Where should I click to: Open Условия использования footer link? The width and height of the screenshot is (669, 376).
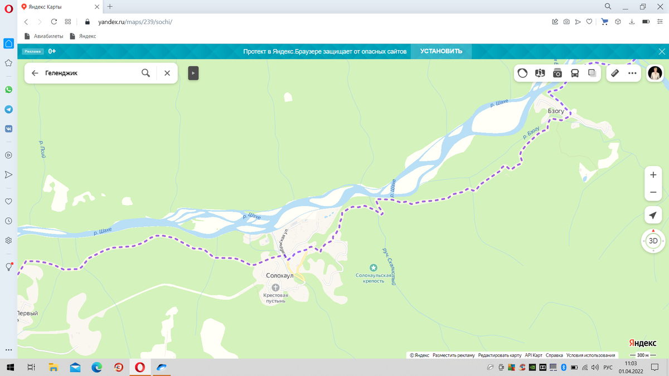[590, 355]
